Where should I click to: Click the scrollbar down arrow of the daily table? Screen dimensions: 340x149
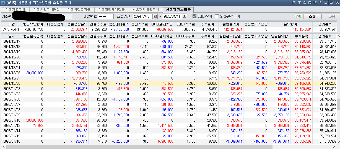coord(338,142)
